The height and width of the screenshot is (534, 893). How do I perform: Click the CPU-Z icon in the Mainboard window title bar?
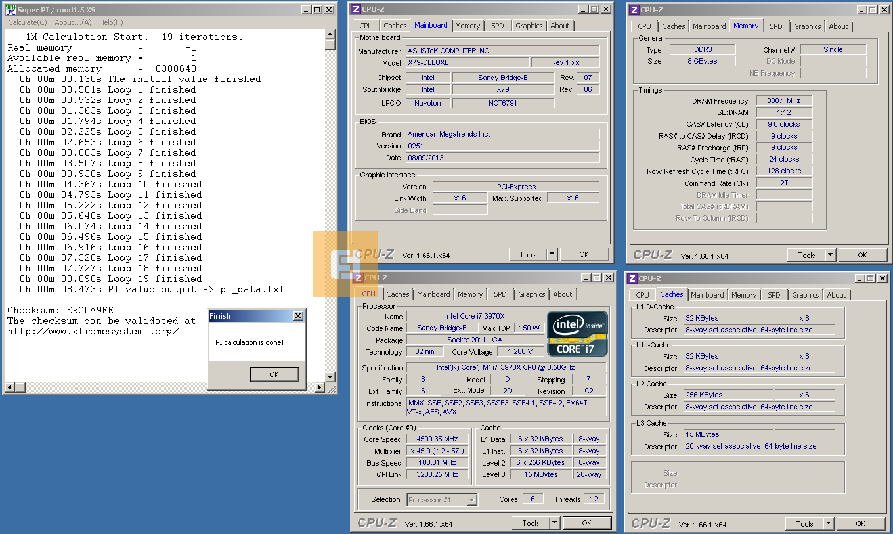click(x=356, y=9)
